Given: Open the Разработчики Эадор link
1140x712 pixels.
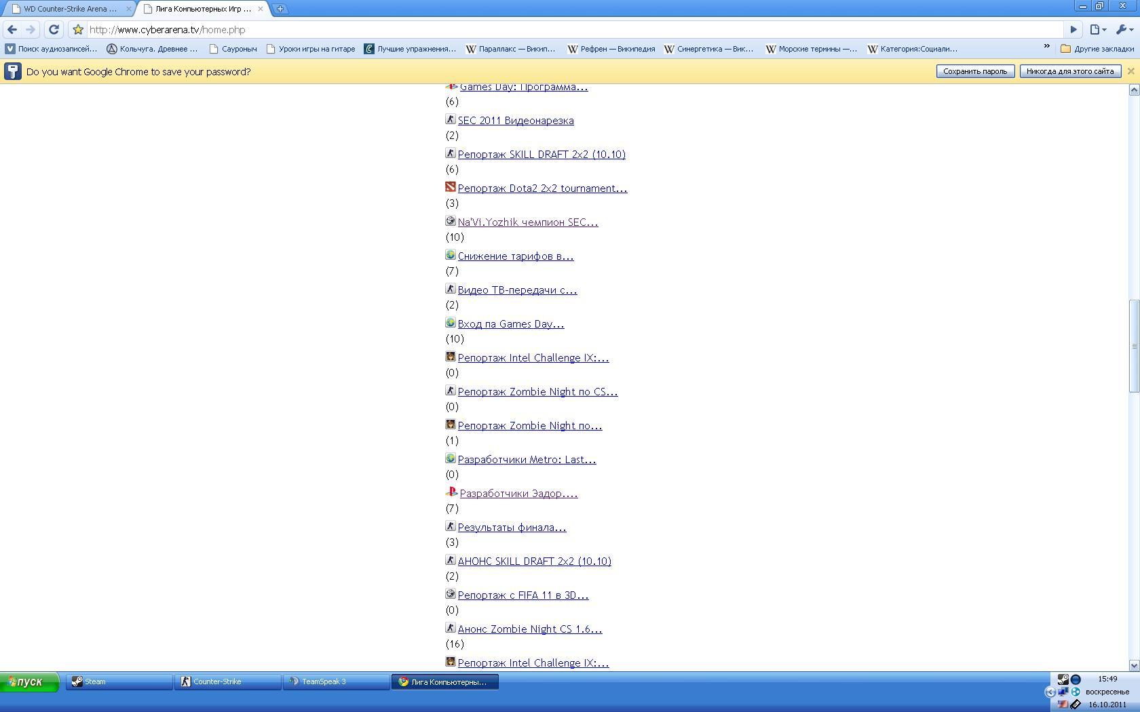Looking at the screenshot, I should click(519, 494).
